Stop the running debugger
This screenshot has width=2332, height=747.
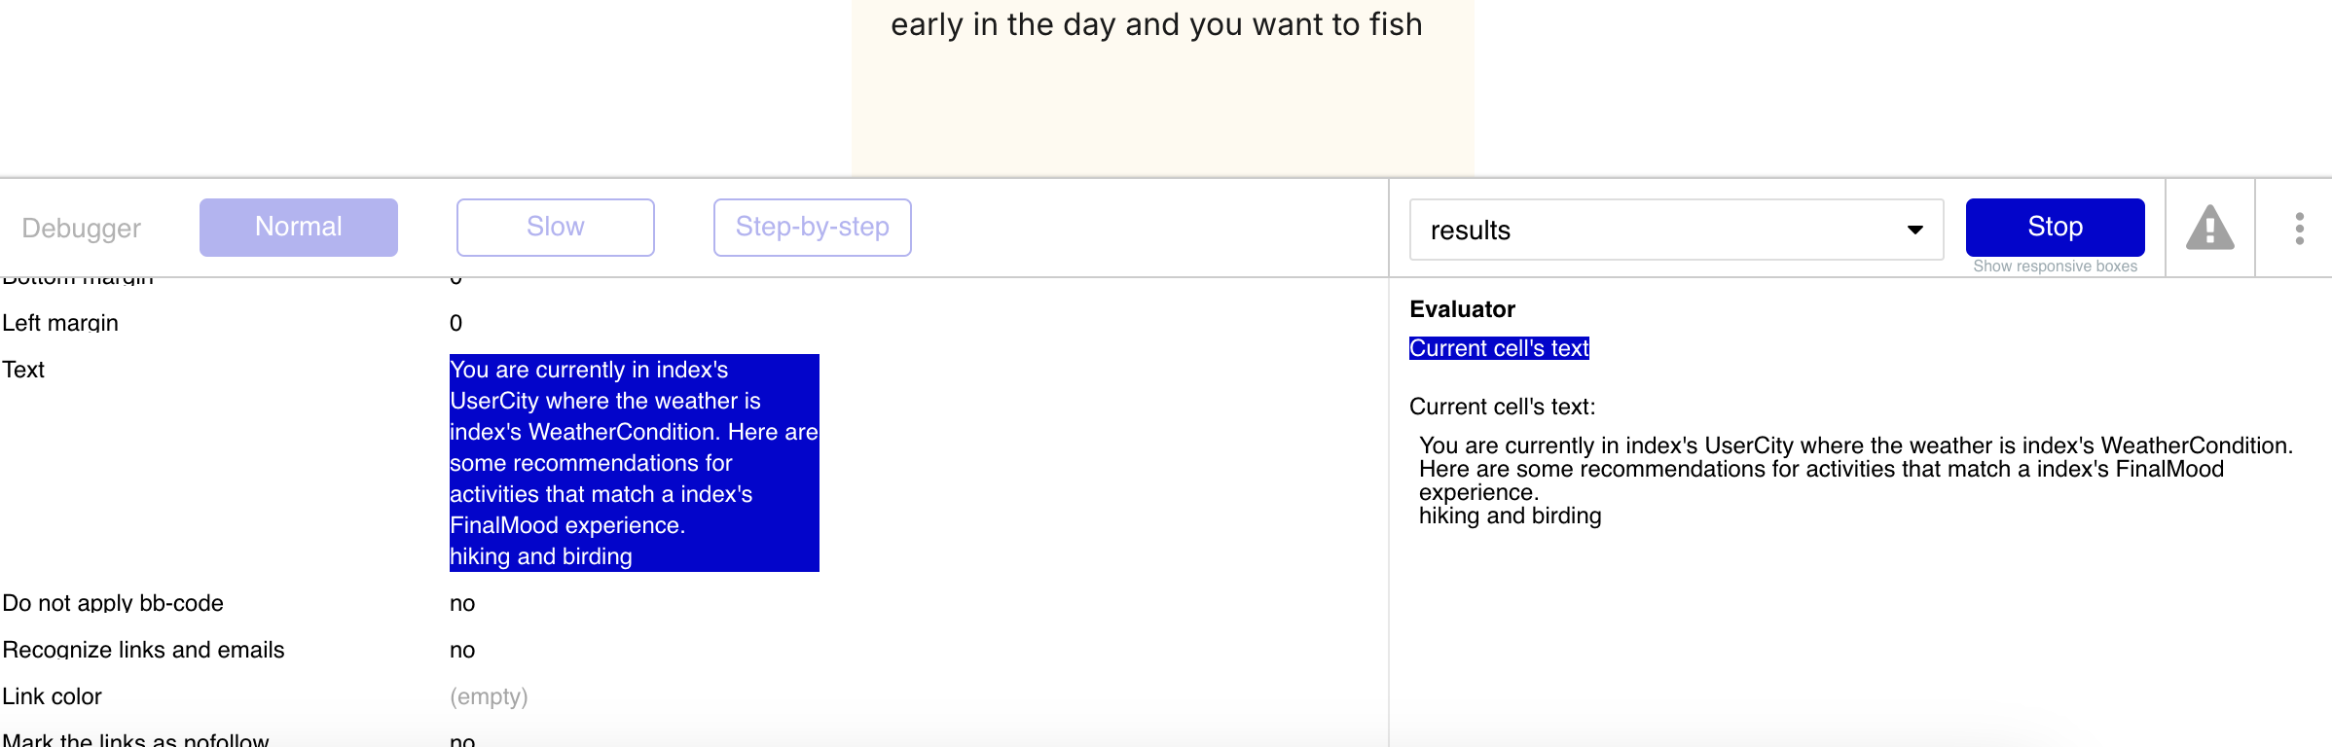pos(2055,227)
